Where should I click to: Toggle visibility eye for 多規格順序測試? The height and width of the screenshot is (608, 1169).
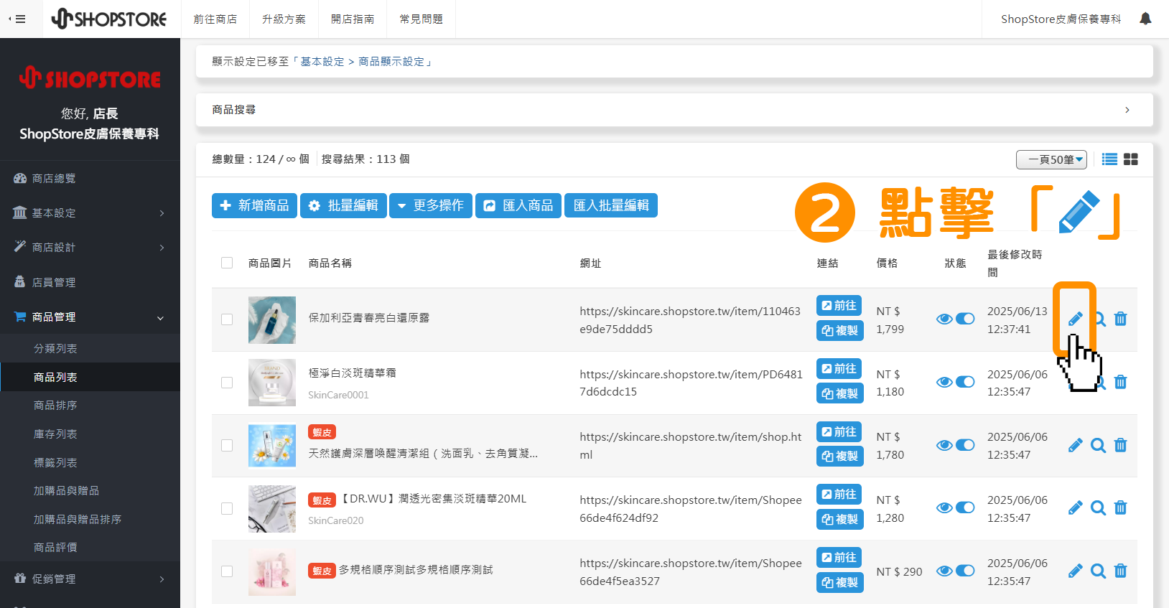coord(944,571)
